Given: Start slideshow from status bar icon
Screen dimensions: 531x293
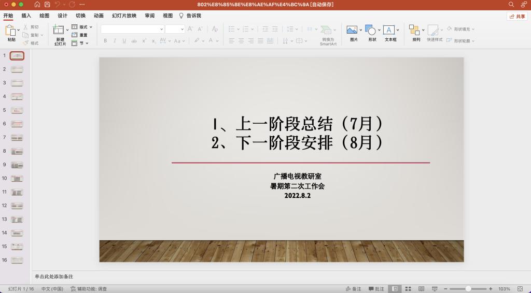Looking at the screenshot, I should point(435,289).
